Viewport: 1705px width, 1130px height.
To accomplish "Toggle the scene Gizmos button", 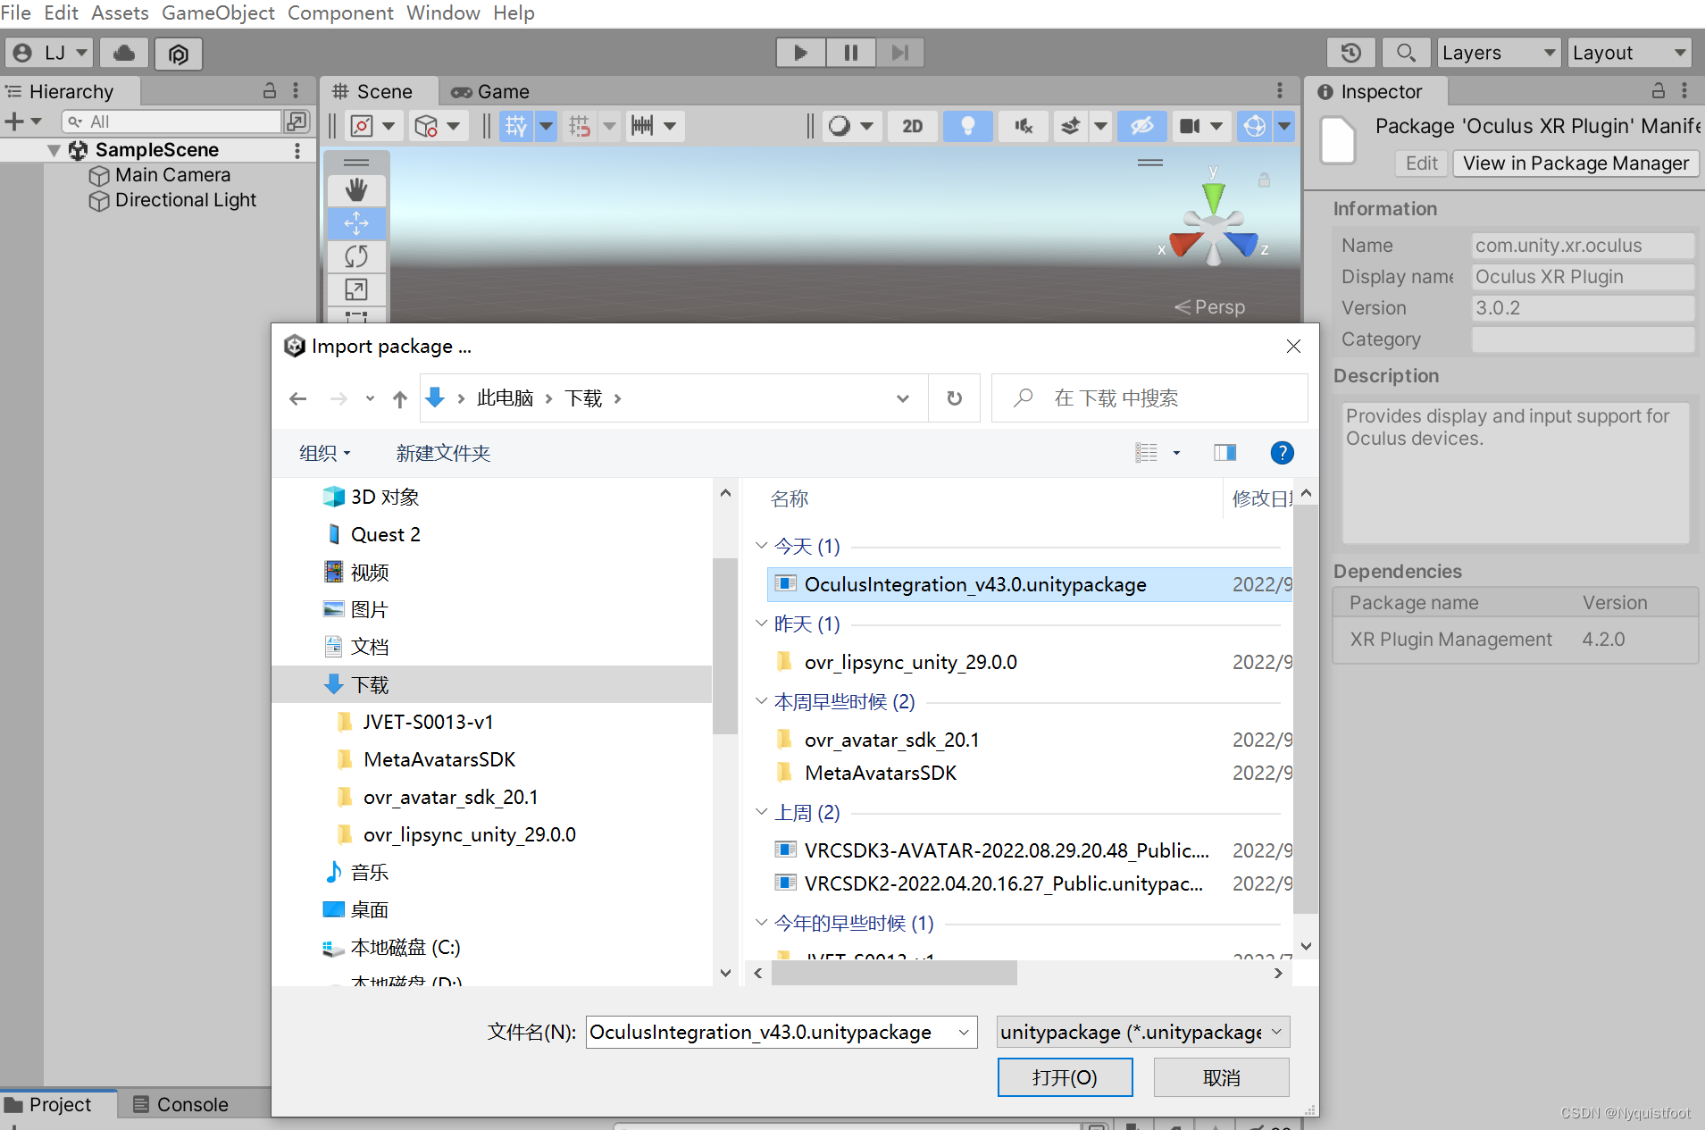I will point(1255,126).
